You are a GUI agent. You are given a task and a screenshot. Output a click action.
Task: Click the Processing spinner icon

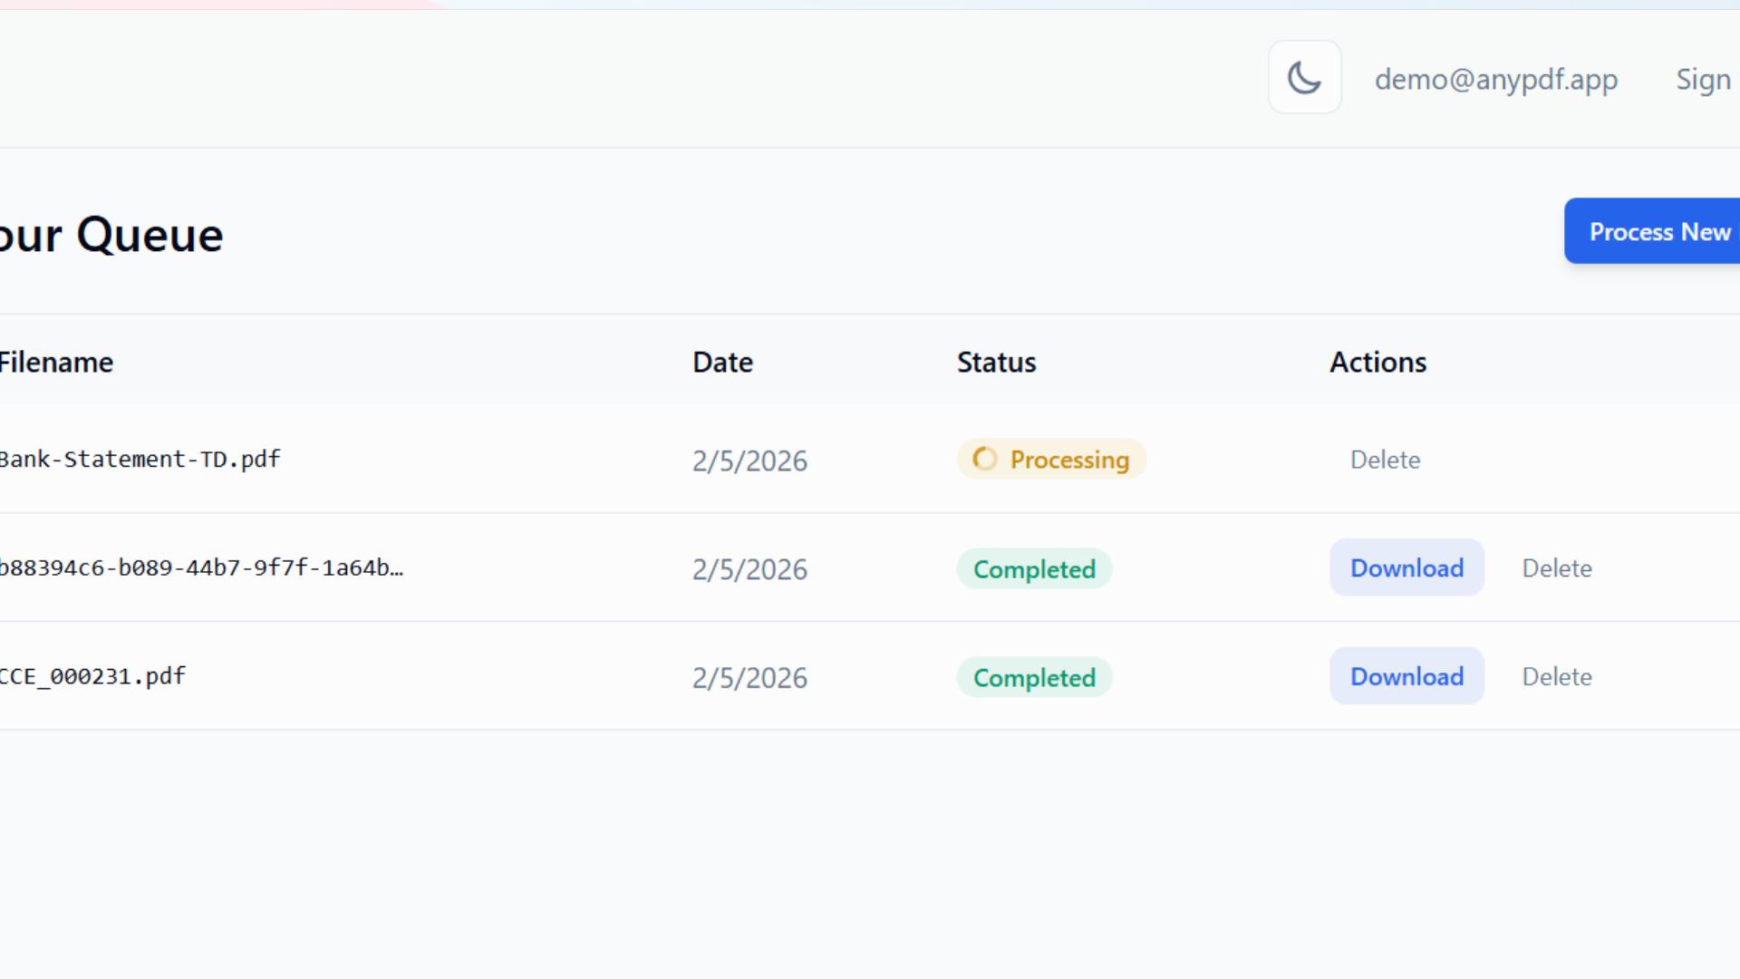point(984,460)
